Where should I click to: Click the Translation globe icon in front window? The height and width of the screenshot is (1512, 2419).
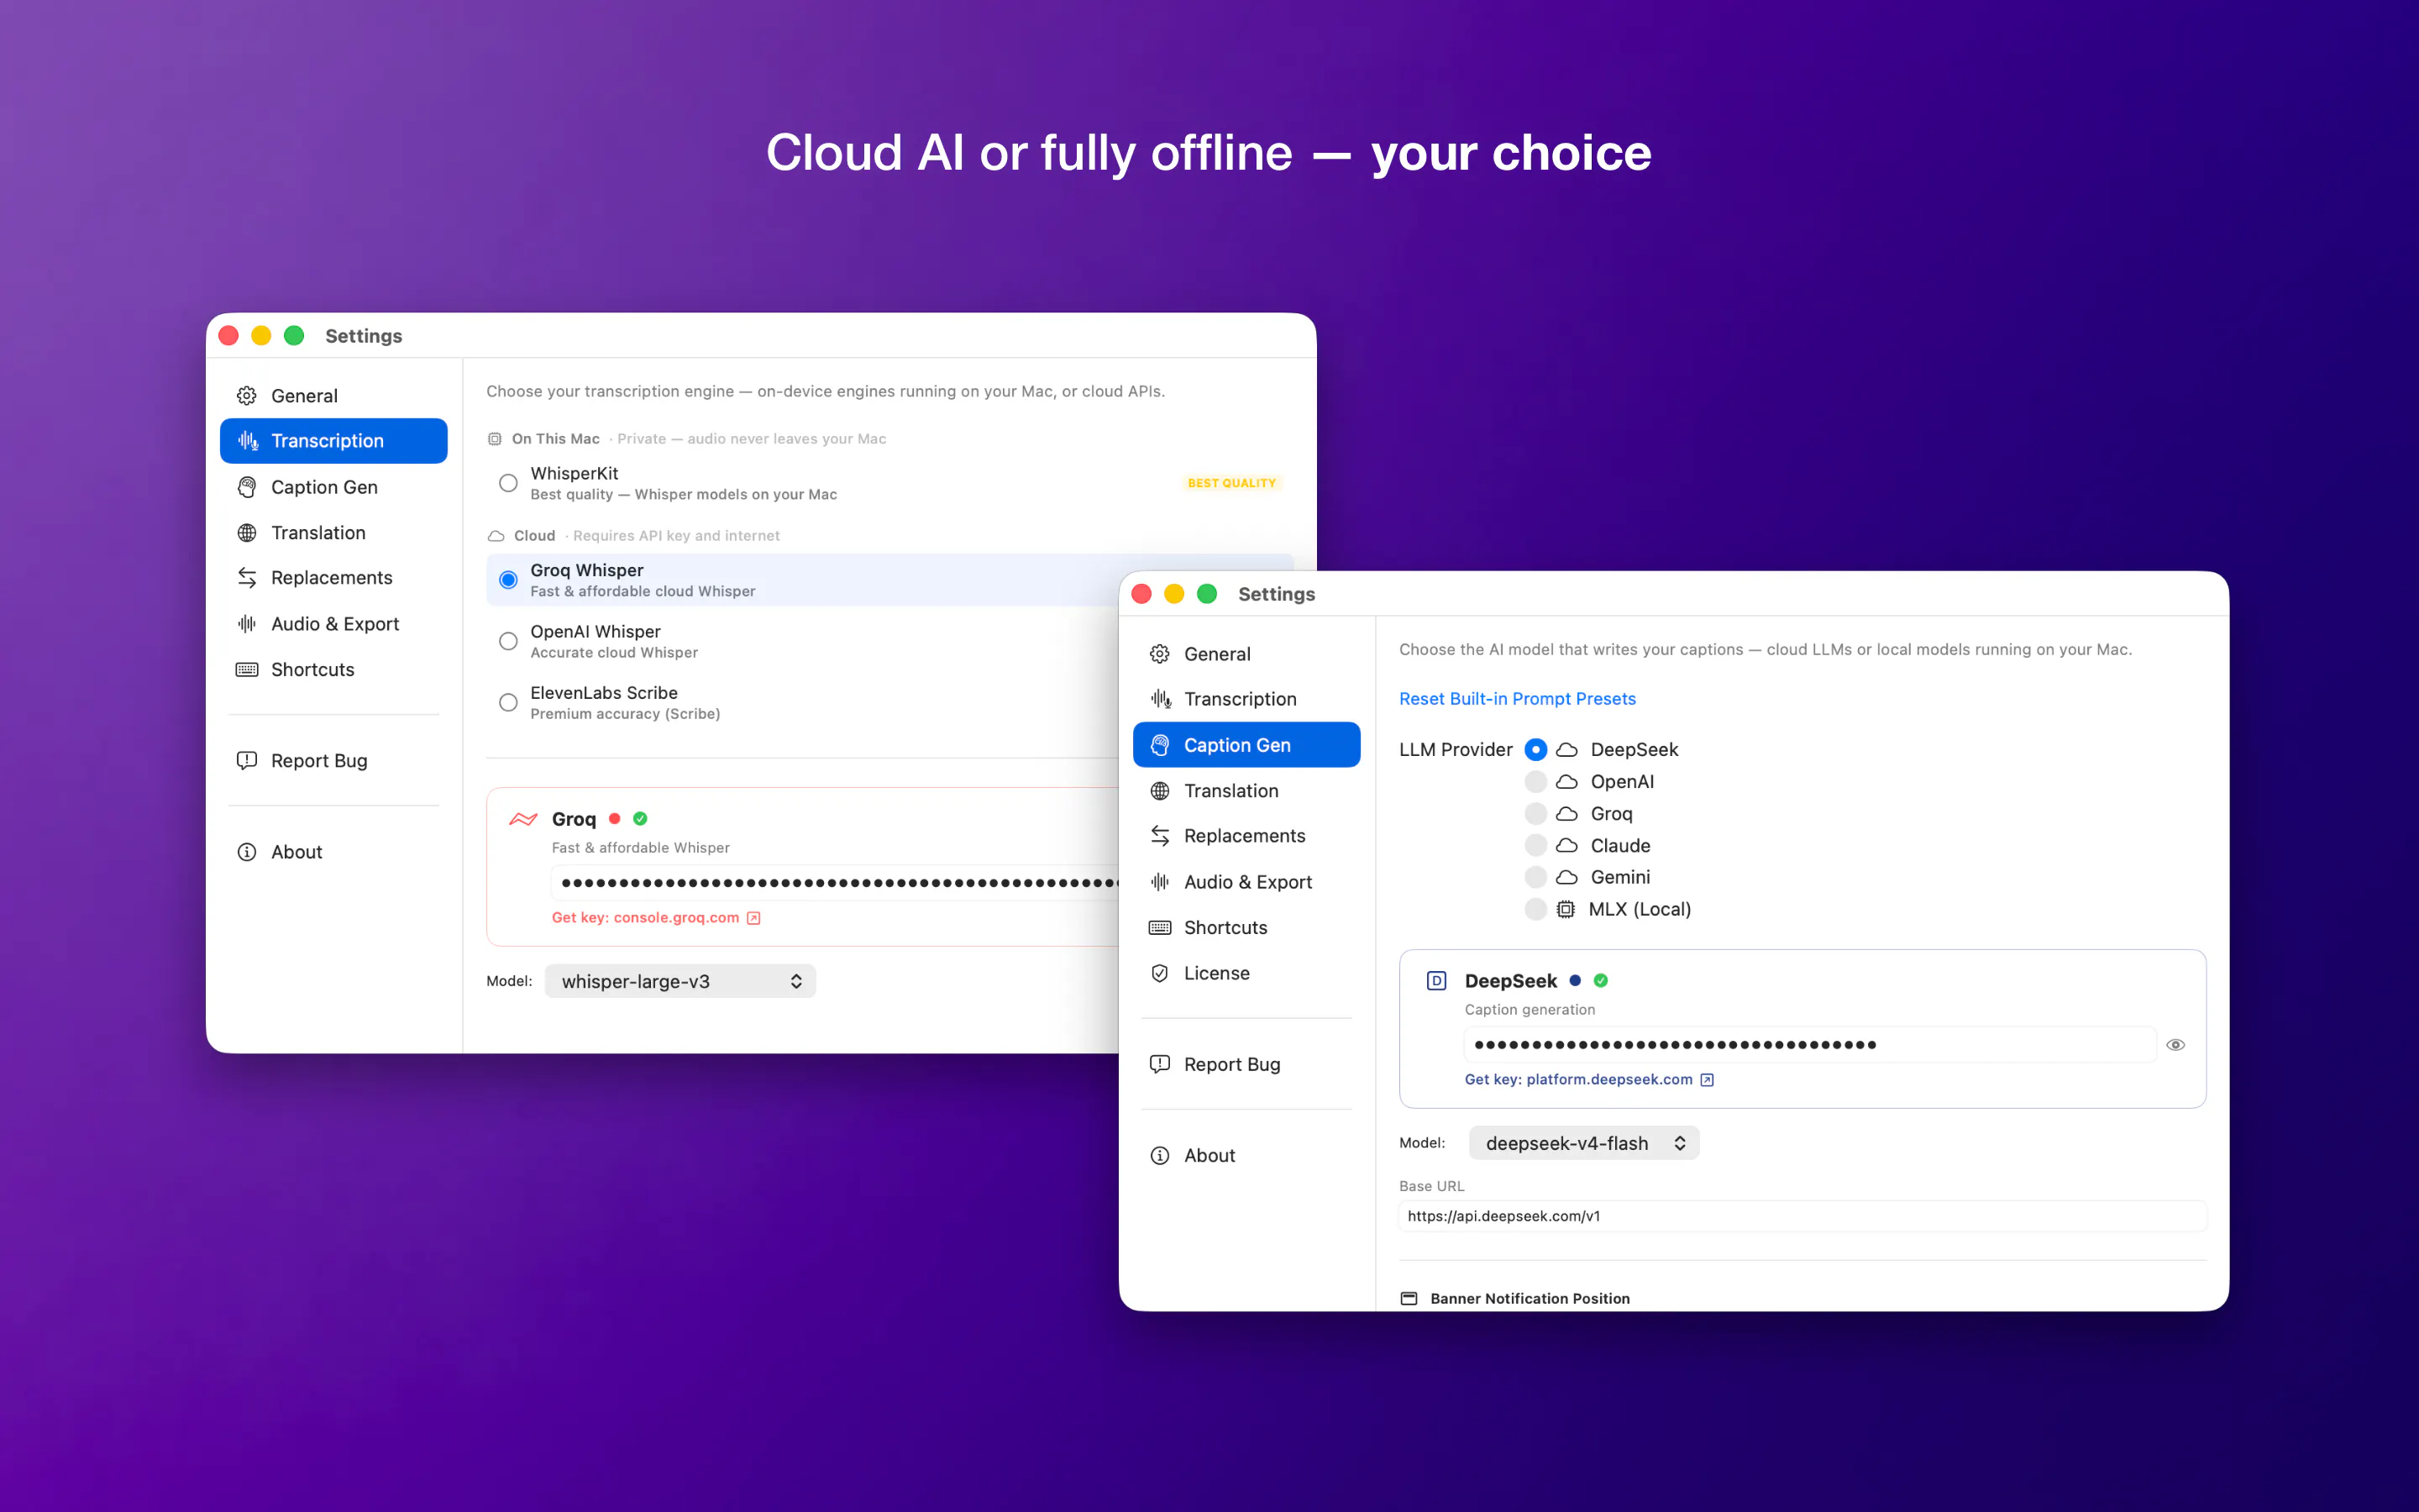(x=1161, y=790)
